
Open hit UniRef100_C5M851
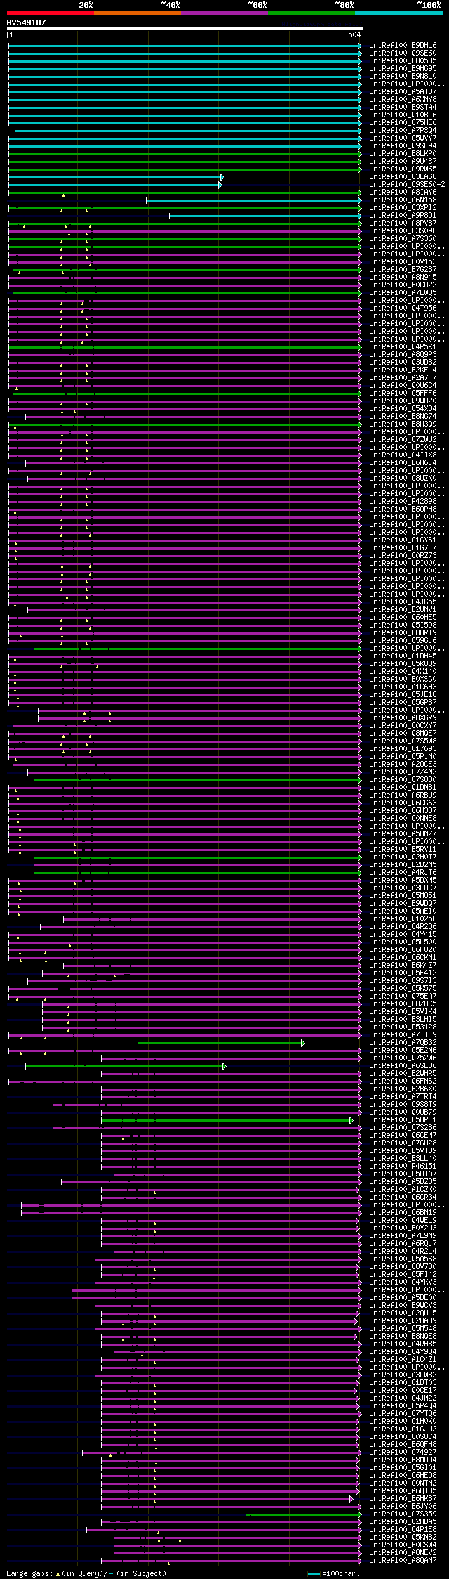pos(403,895)
